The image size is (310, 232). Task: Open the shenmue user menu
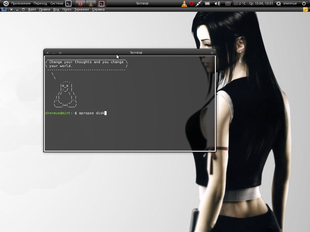coord(290,3)
